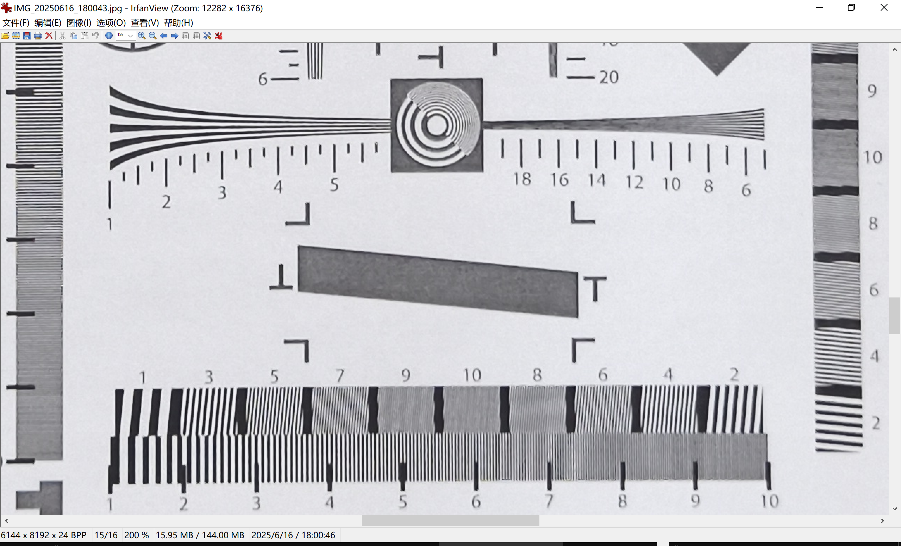This screenshot has width=901, height=546.
Task: Open the 帮助(H) menu
Action: [179, 23]
